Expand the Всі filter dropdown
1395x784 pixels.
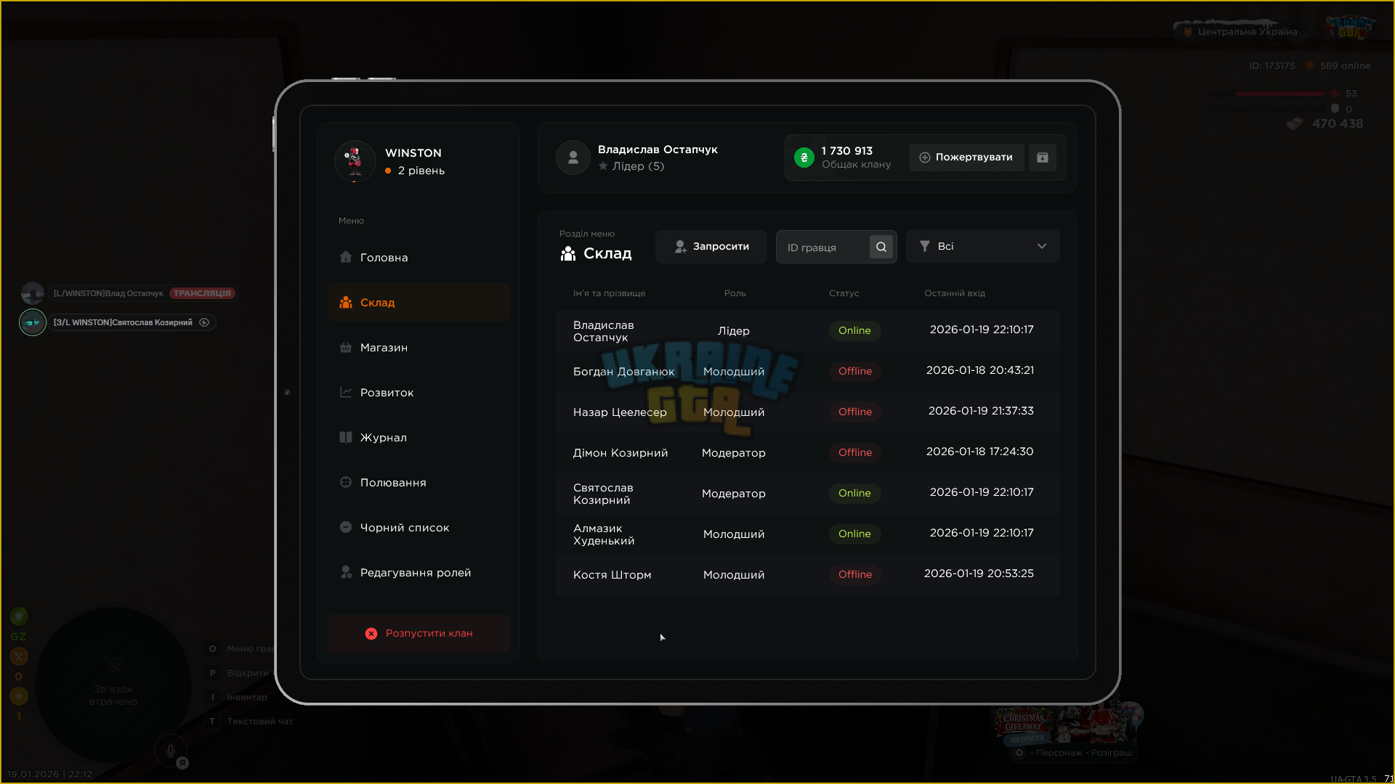tap(982, 247)
